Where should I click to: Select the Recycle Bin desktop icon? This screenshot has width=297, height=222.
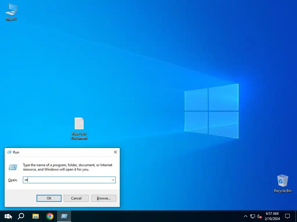pos(282,184)
